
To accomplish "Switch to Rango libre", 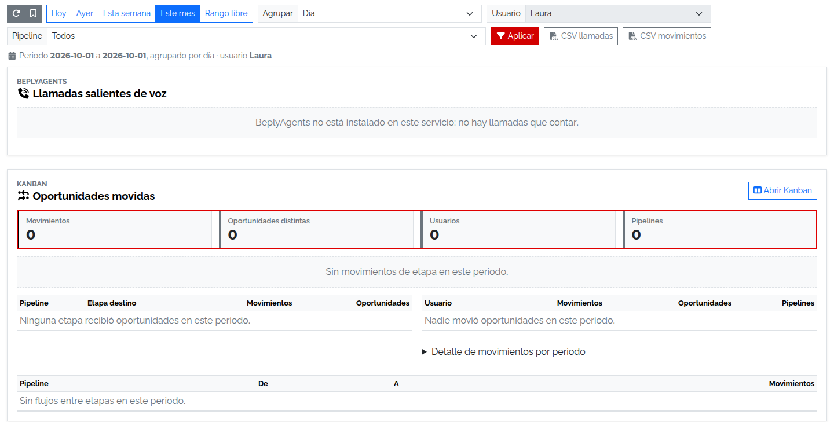I will [226, 13].
